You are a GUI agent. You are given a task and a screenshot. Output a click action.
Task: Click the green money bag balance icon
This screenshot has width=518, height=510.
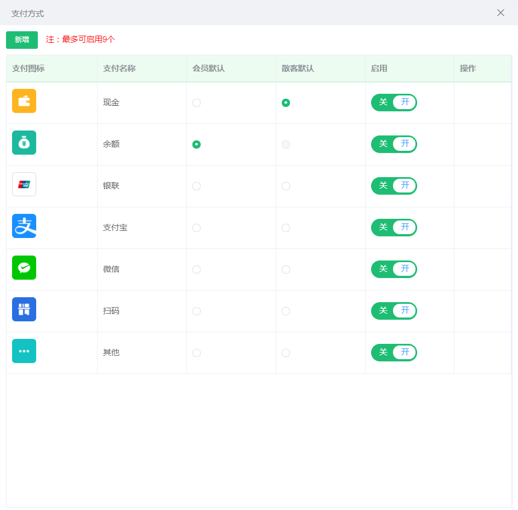(x=24, y=143)
